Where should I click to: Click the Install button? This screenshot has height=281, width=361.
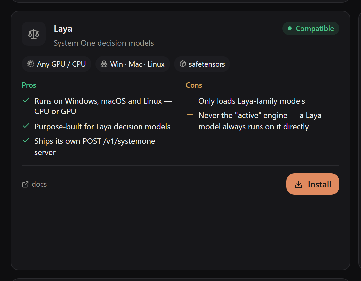coord(312,184)
